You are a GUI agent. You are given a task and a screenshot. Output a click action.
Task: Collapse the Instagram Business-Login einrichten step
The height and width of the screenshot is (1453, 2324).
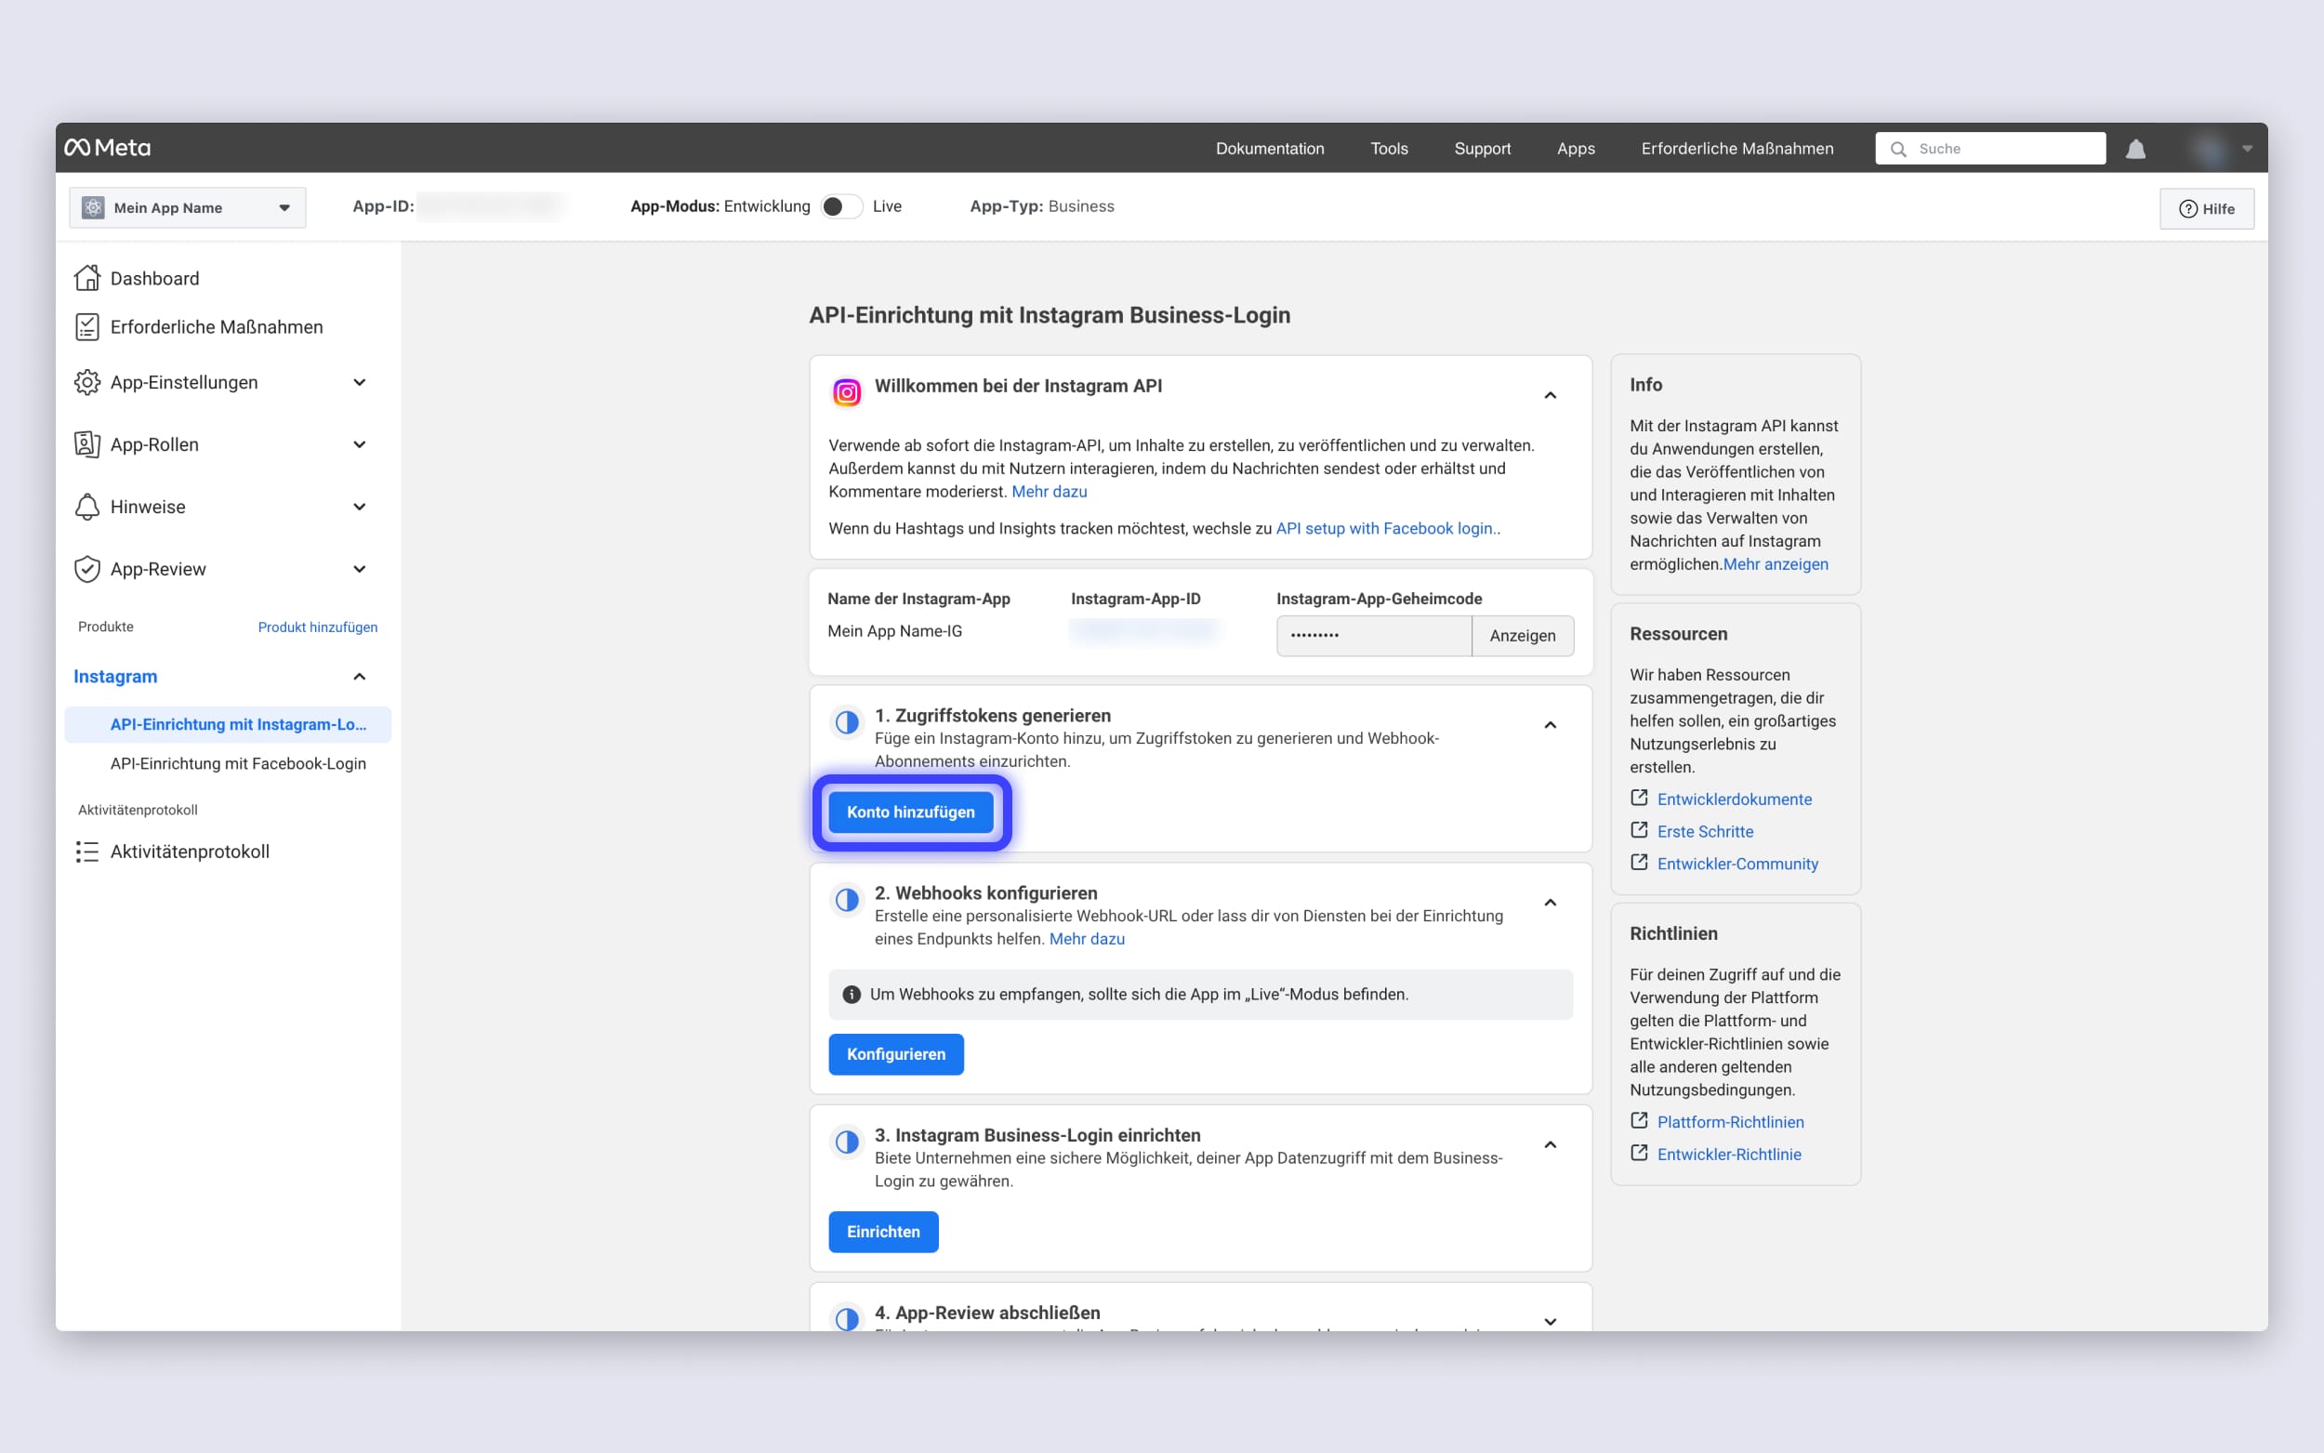click(1550, 1144)
